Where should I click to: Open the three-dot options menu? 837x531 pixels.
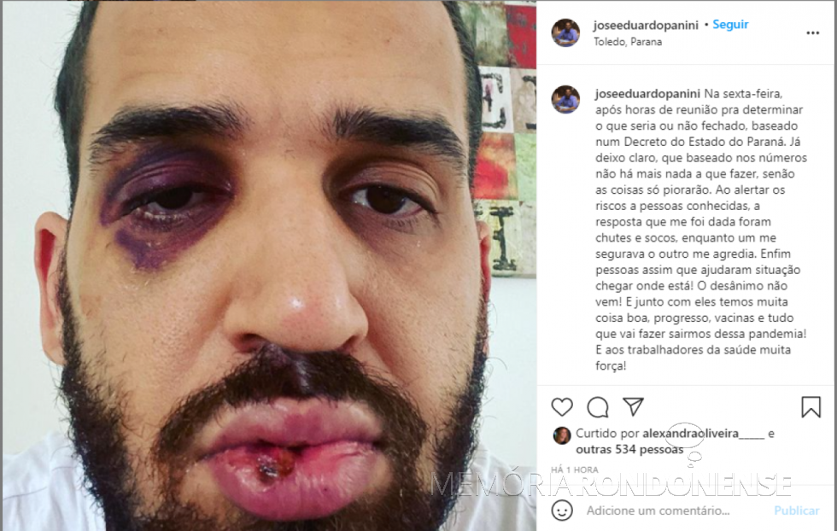click(812, 33)
